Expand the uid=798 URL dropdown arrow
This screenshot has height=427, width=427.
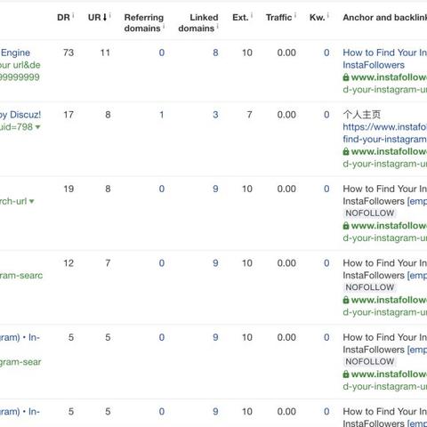click(37, 127)
